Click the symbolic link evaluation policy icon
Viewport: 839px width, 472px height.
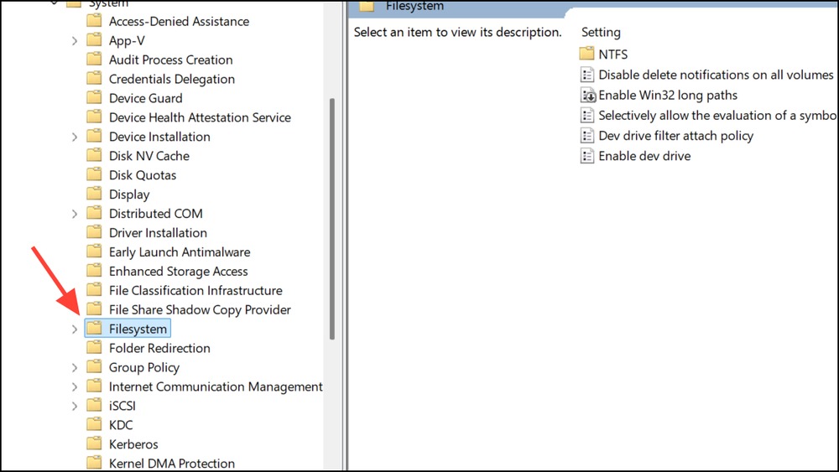[x=587, y=116]
